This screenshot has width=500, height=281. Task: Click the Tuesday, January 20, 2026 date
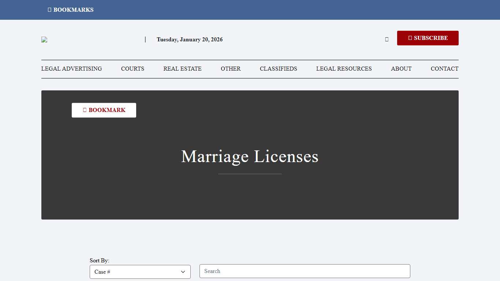tap(190, 40)
